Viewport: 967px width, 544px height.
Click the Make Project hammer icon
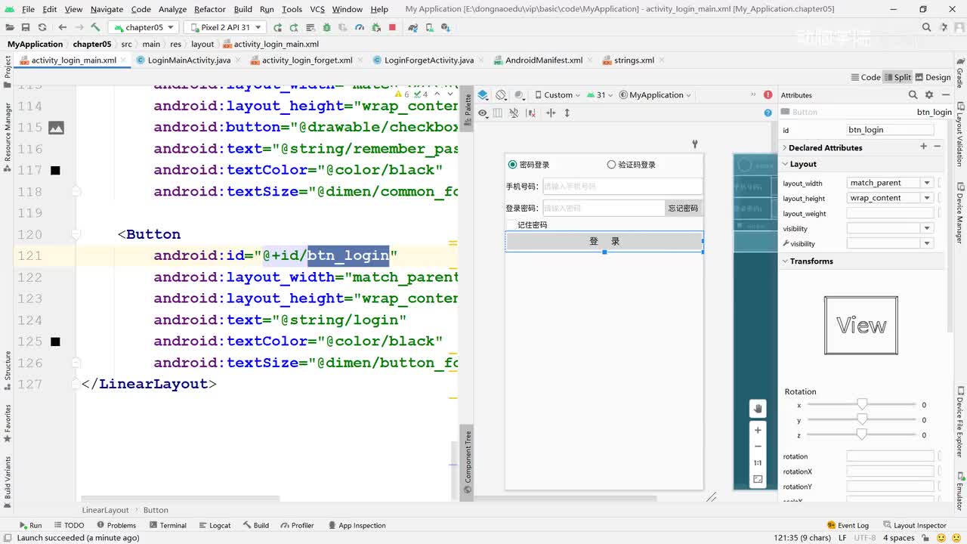coord(95,27)
